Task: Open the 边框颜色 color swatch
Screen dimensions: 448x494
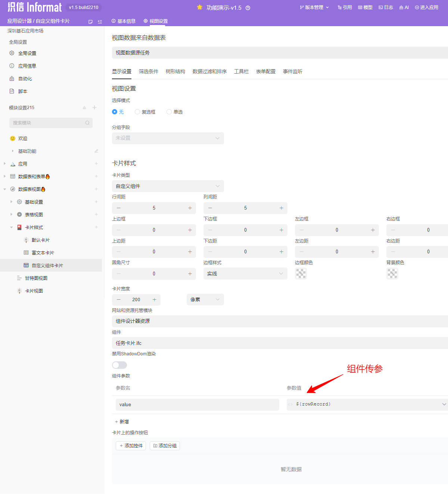Action: pyautogui.click(x=301, y=274)
